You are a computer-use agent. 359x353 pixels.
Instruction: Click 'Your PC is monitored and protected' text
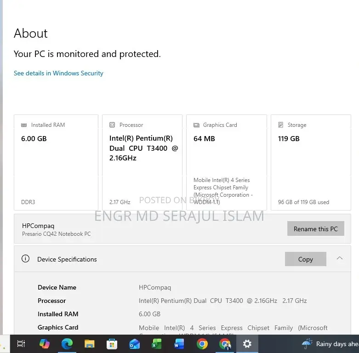[87, 54]
